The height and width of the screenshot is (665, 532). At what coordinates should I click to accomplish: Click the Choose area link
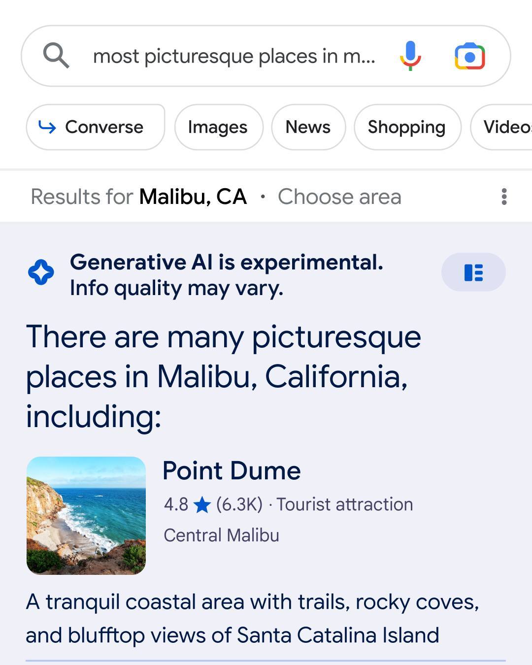pyautogui.click(x=339, y=197)
